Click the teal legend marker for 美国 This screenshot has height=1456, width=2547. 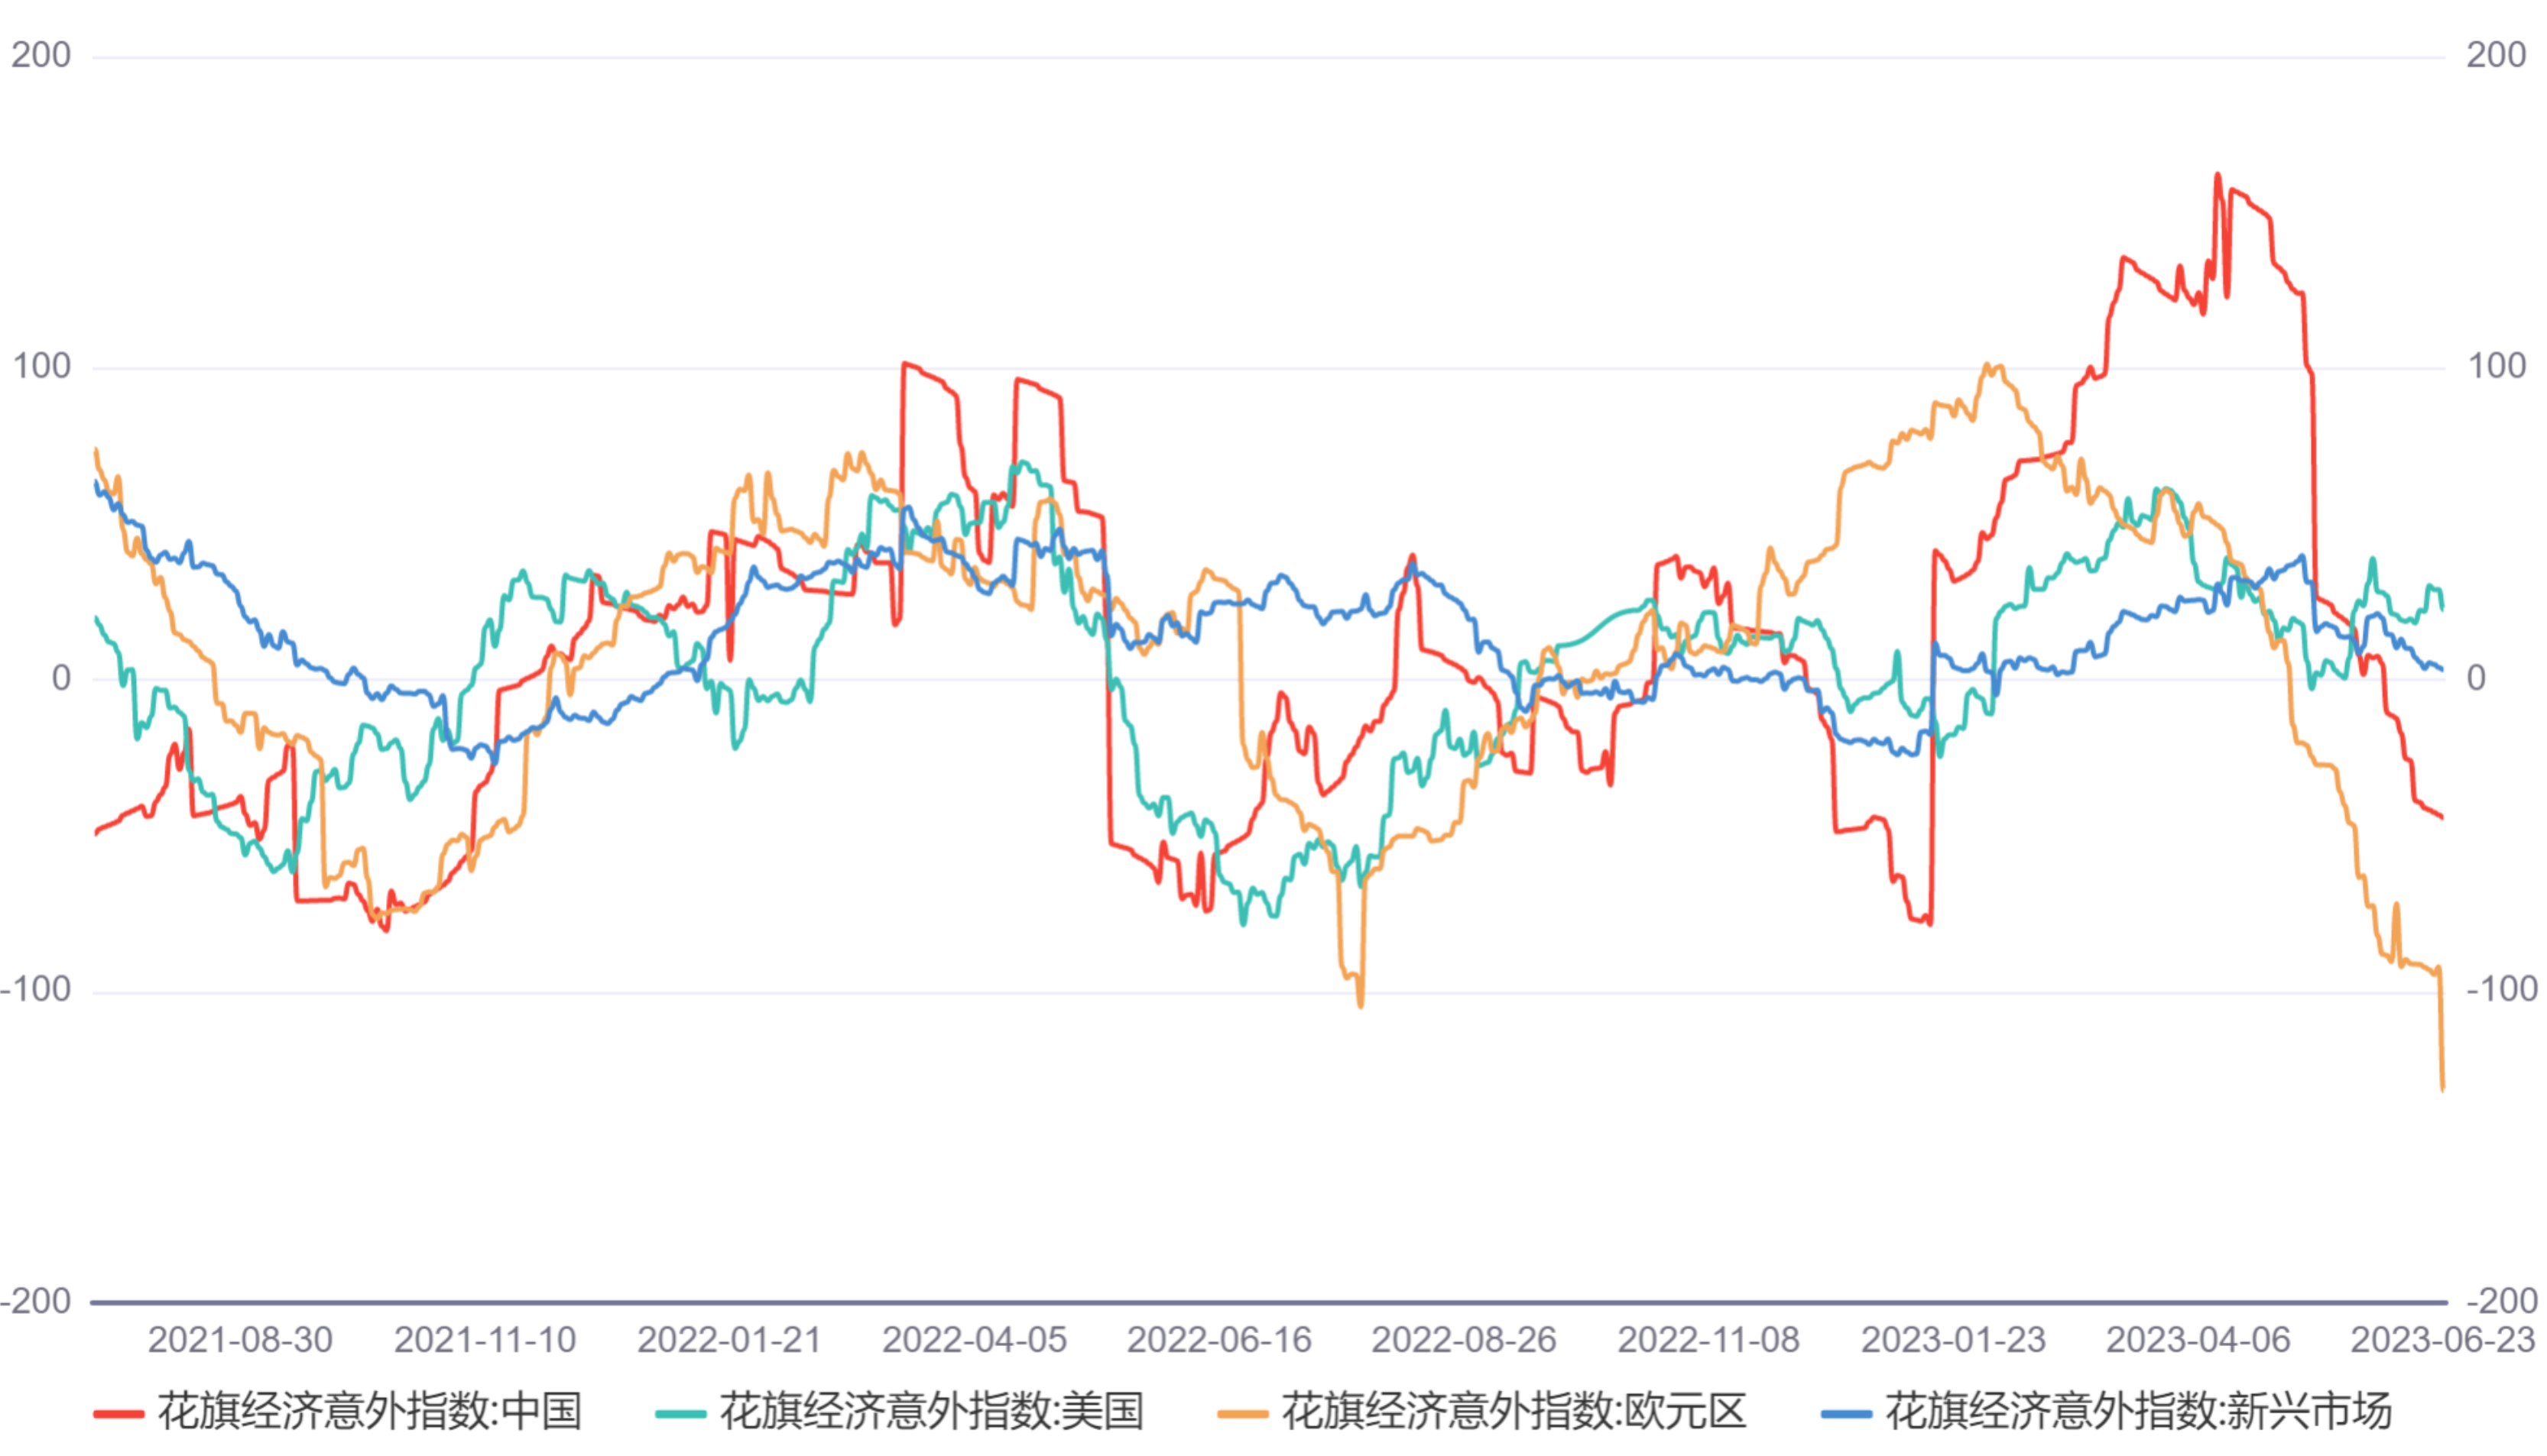pos(680,1413)
